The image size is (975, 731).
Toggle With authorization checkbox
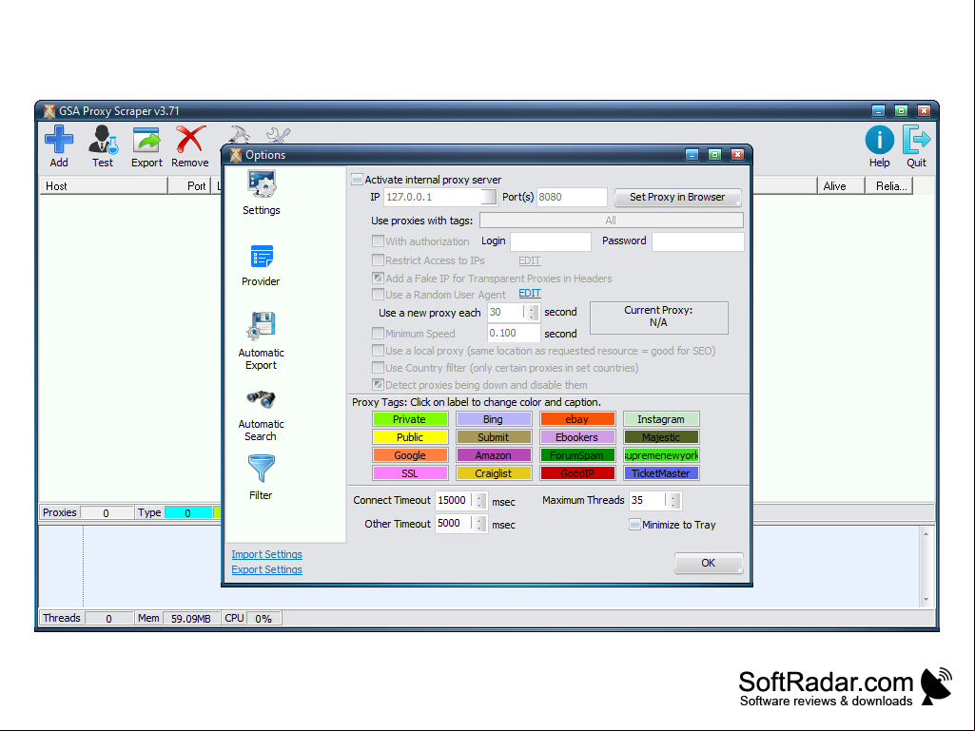tap(378, 240)
